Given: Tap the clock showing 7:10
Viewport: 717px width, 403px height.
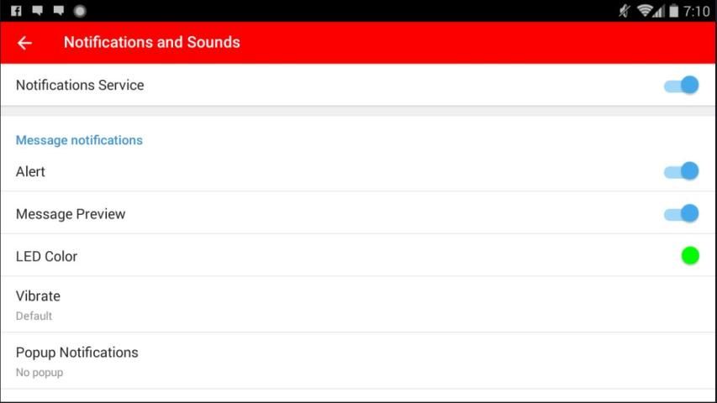Looking at the screenshot, I should [x=697, y=11].
